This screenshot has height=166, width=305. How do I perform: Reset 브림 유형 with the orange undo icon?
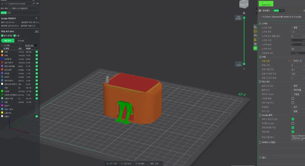click(289, 61)
